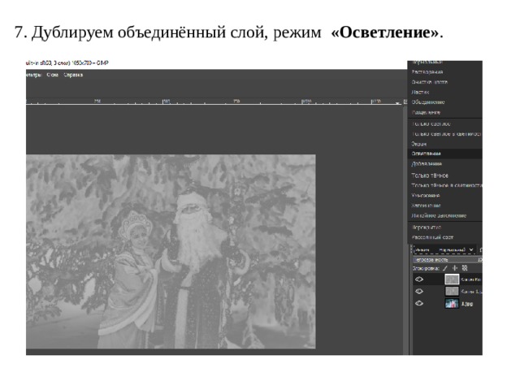Click the vertical scrollbar beside the canvas
Viewport: 520px width, 390px height.
[x=405, y=230]
